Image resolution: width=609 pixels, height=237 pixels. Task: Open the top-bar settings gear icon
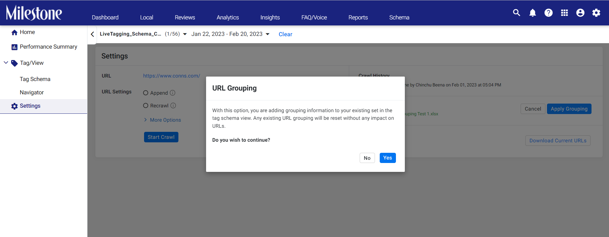click(x=596, y=13)
